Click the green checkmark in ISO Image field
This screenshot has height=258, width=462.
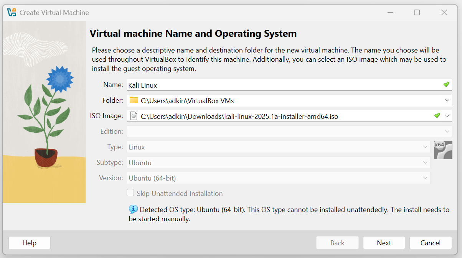coord(437,115)
